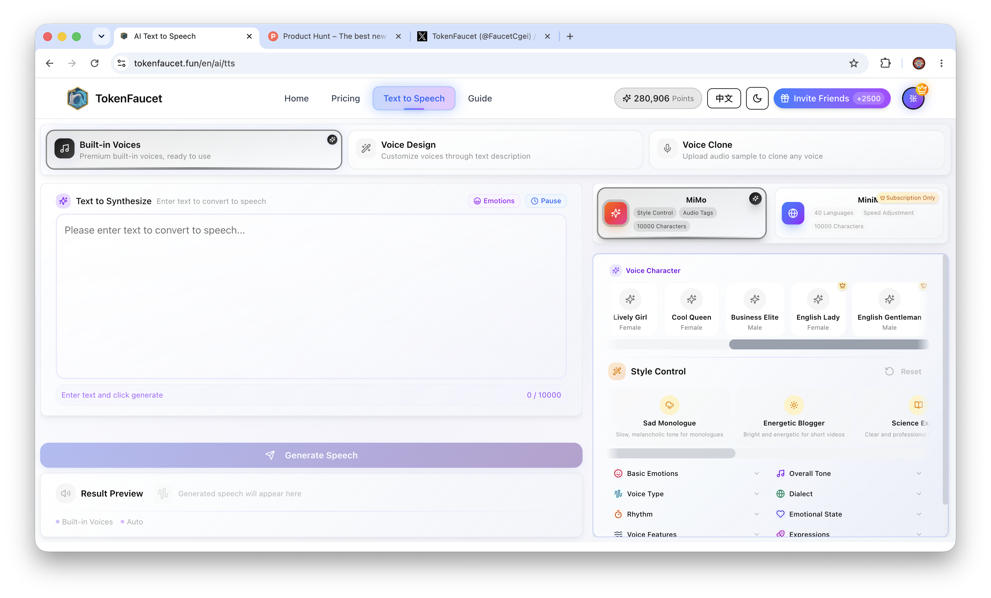Switch to the Voice Design mode tab
Image resolution: width=991 pixels, height=598 pixels.
(495, 150)
